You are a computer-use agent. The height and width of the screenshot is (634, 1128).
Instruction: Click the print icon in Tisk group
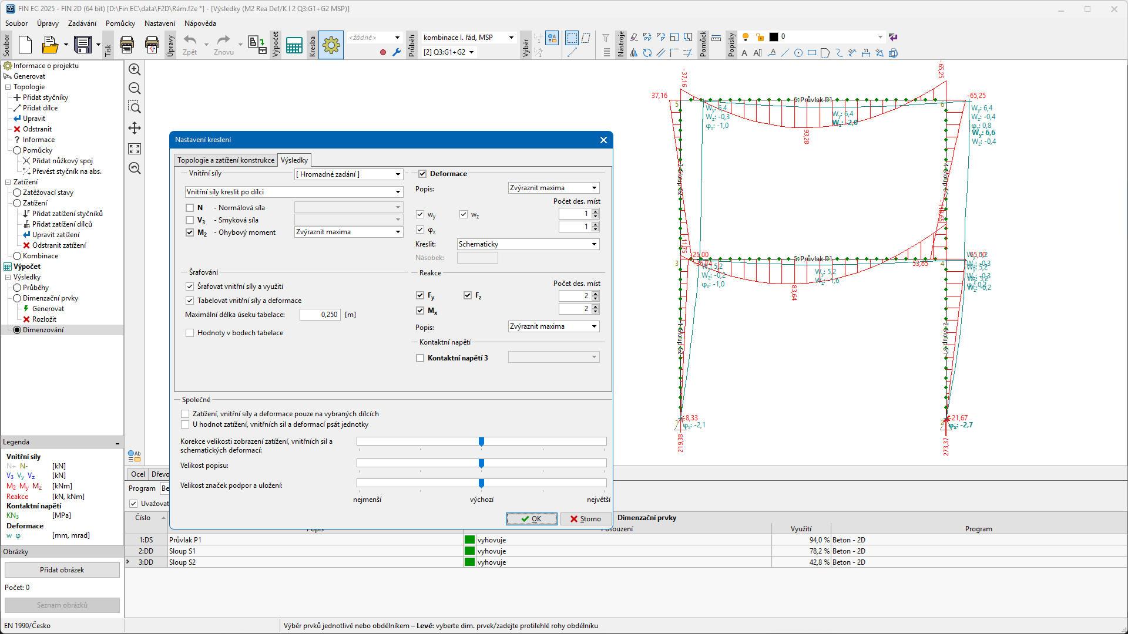[x=126, y=45]
